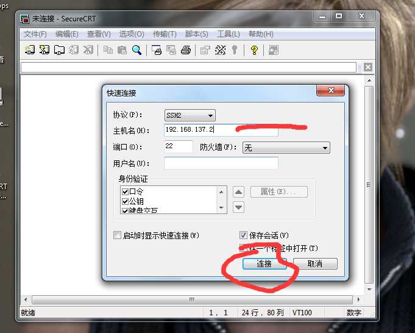Click the Paste toolbar icon
The height and width of the screenshot is (333, 415).
pos(122,50)
